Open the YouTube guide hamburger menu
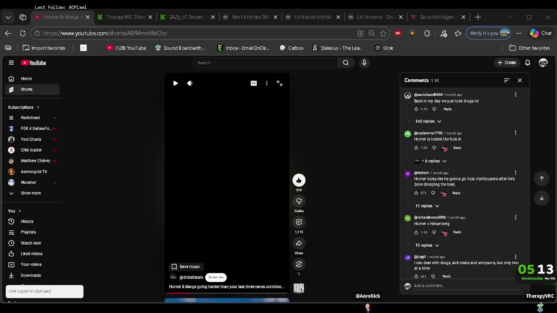This screenshot has height=313, width=557. click(x=11, y=63)
